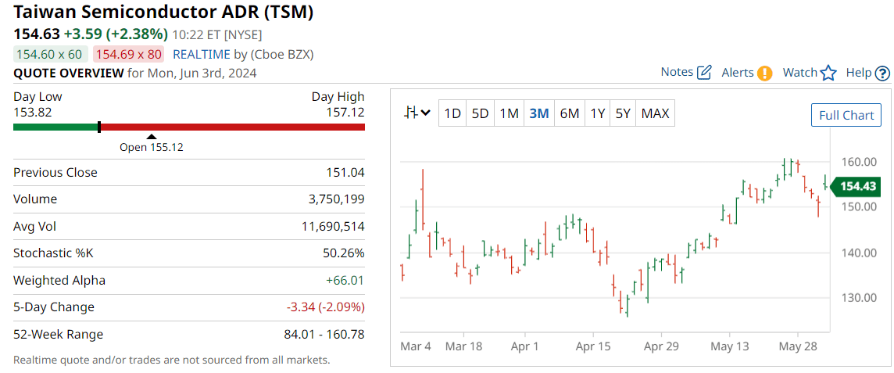
Task: Open the Help question mark icon
Action: (882, 73)
